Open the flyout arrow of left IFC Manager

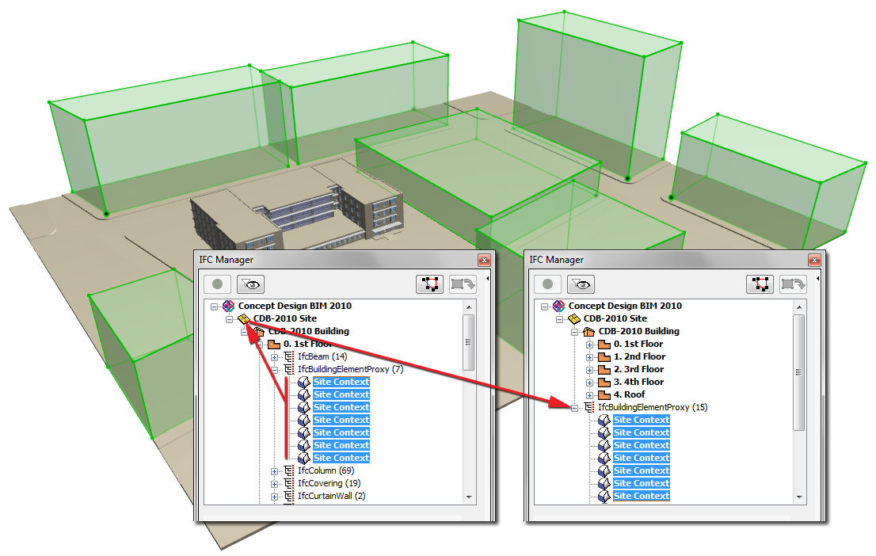[487, 278]
